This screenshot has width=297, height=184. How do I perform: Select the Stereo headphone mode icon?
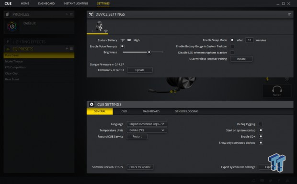pyautogui.click(x=277, y=91)
